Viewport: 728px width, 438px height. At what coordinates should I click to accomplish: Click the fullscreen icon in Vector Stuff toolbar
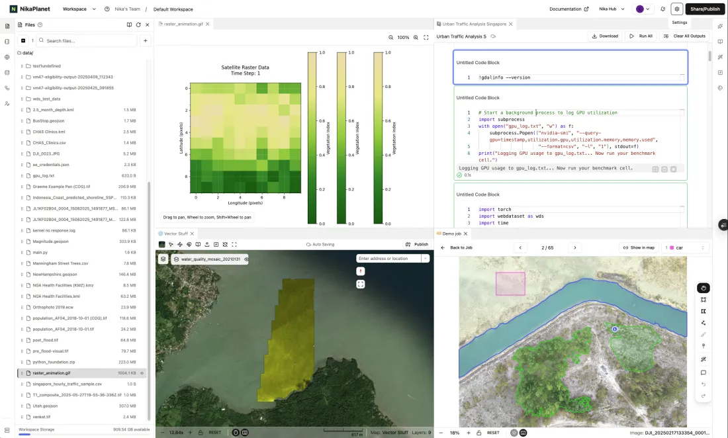[234, 245]
